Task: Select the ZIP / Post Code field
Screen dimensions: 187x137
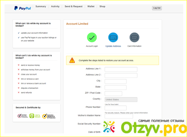Action: coord(113,93)
